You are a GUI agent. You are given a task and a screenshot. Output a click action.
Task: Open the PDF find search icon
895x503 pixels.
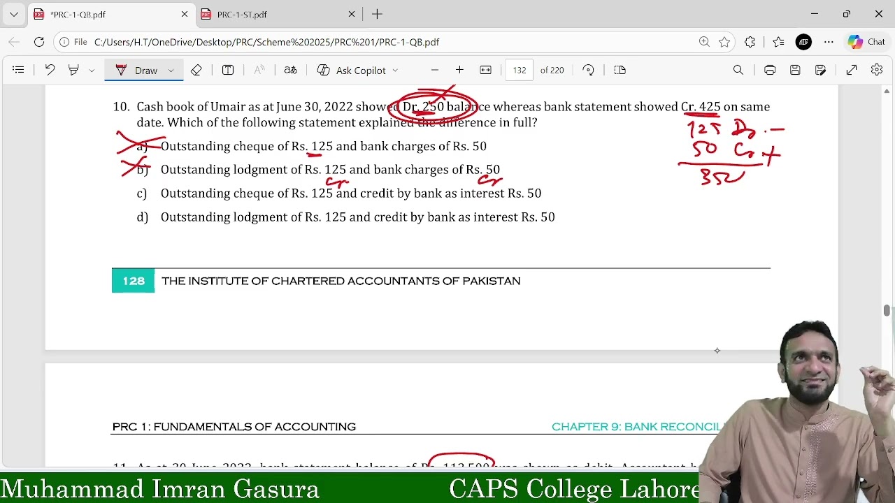(738, 70)
